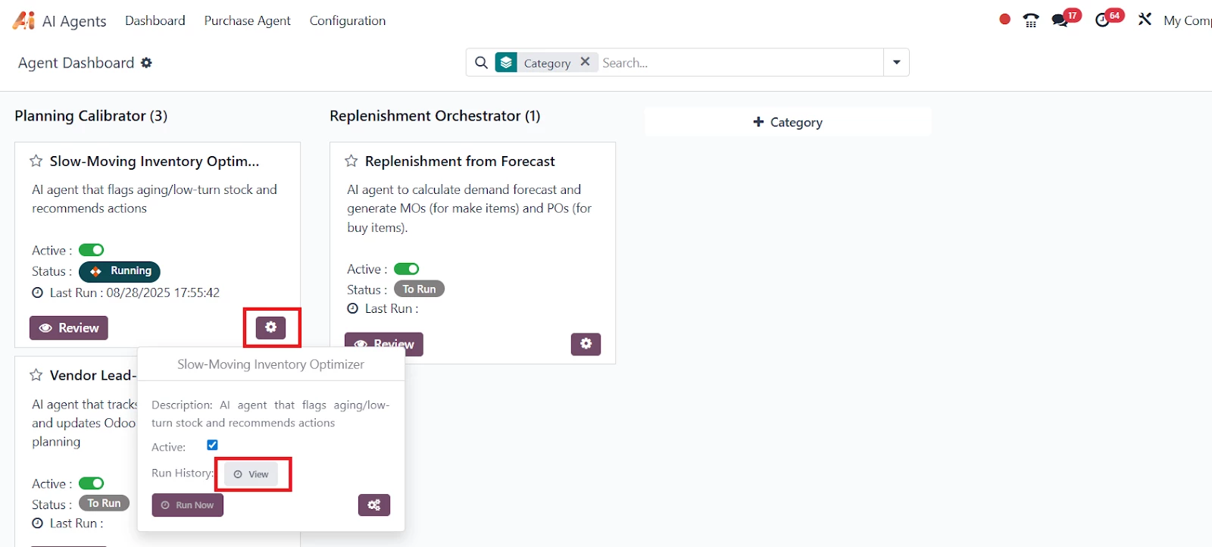
Task: Expand the search options dropdown arrow
Action: tap(896, 62)
